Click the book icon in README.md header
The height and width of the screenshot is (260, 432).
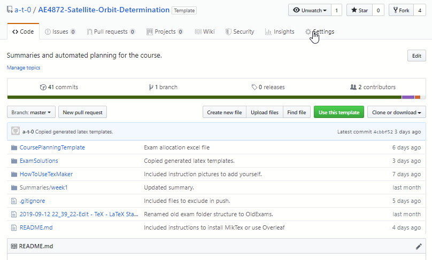pos(14,246)
